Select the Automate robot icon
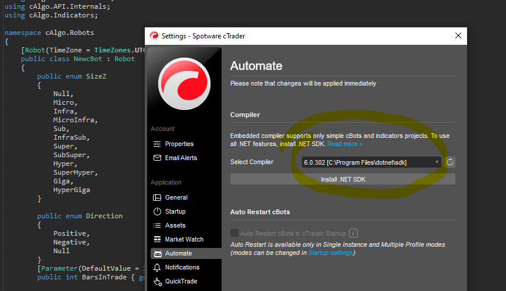This screenshot has width=506, height=291. click(x=158, y=254)
